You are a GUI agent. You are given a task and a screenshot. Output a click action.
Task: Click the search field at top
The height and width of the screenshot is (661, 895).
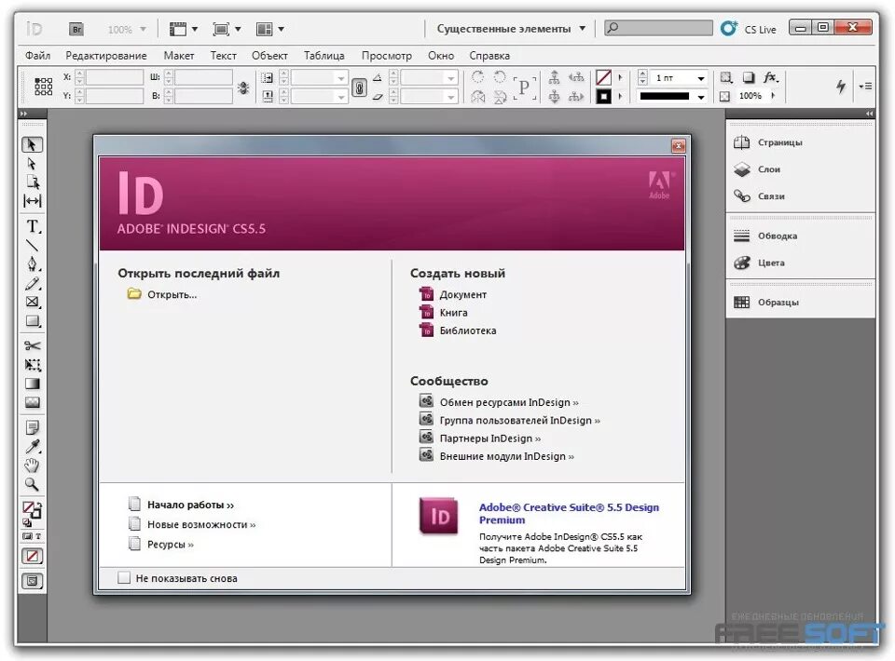658,28
